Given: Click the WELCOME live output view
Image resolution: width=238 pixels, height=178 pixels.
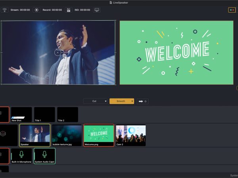Looking at the screenshot, I should point(177,53).
